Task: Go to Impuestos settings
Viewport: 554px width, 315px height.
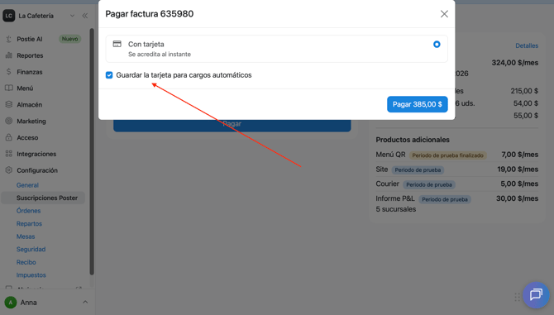Action: (31, 275)
